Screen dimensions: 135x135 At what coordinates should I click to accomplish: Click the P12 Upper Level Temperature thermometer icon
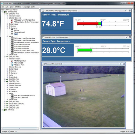pyautogui.click(x=12, y=20)
